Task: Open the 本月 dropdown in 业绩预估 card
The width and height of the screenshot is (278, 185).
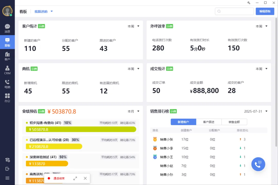Action: click(134, 111)
